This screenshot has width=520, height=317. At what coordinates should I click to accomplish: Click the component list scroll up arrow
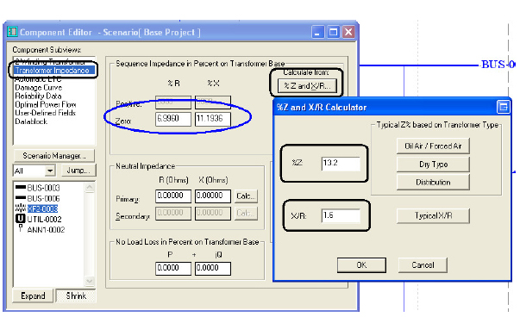point(90,188)
